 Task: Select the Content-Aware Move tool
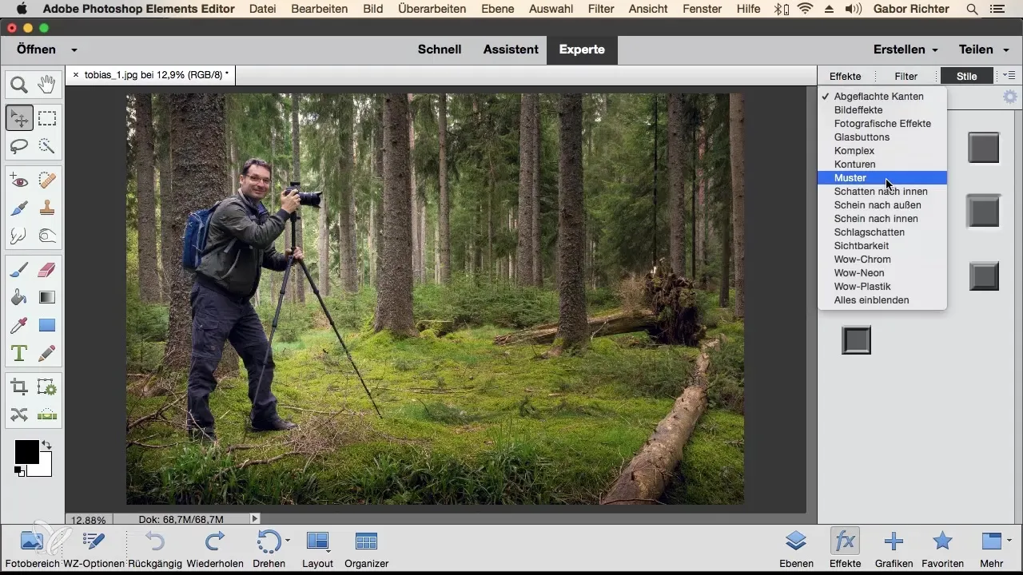coord(19,414)
